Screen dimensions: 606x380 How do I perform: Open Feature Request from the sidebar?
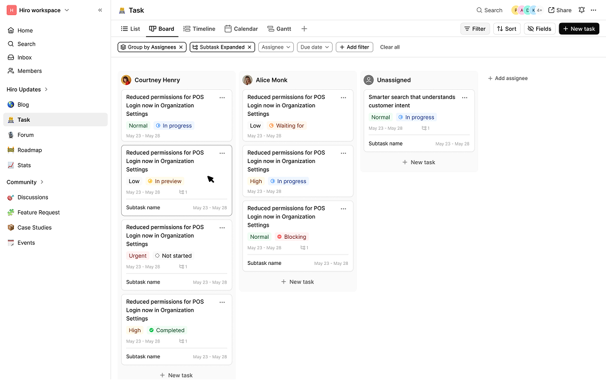(x=38, y=212)
